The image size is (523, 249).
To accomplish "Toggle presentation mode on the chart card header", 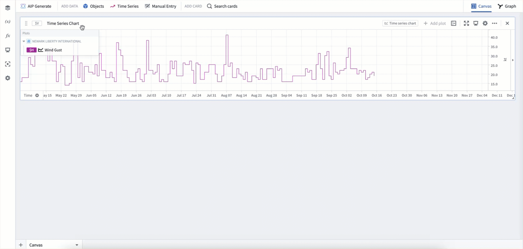I will click(x=476, y=23).
